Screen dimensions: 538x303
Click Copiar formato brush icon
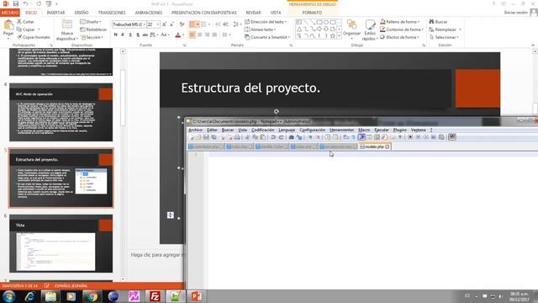tap(19, 37)
